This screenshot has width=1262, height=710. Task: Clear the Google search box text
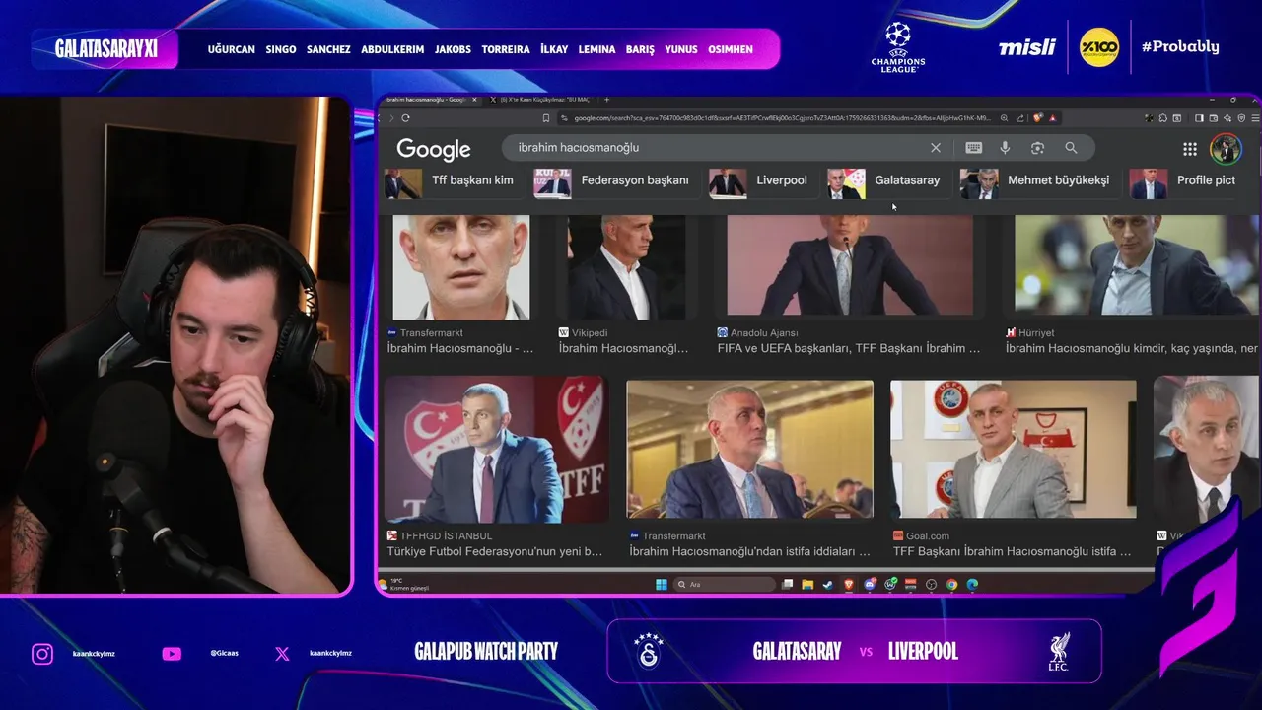click(935, 148)
